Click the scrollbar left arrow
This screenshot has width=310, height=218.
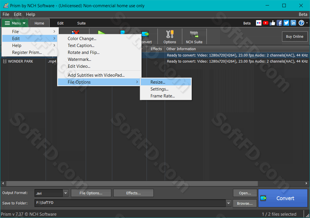[x=3, y=183]
